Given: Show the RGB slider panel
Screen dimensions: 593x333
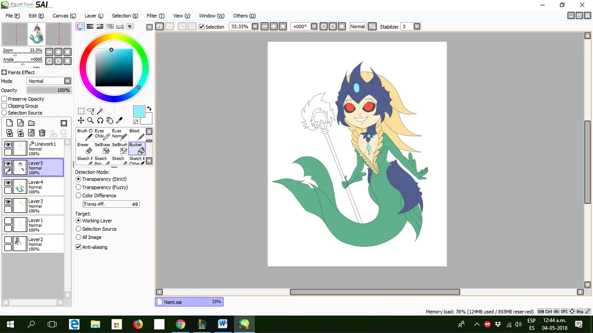Looking at the screenshot, I should 90,26.
